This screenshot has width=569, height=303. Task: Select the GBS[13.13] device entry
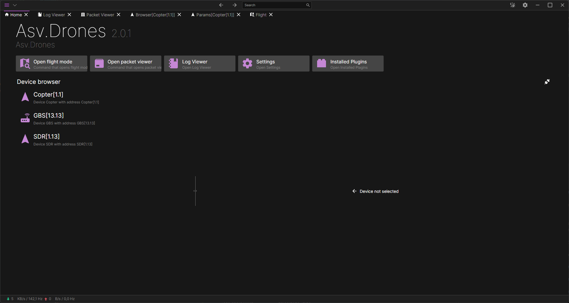coord(49,116)
